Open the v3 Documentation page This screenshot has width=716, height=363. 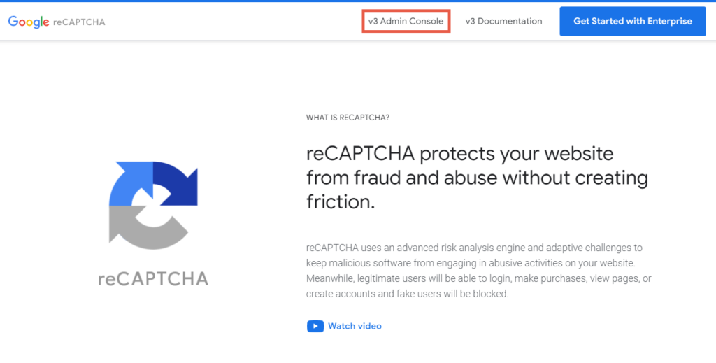503,22
